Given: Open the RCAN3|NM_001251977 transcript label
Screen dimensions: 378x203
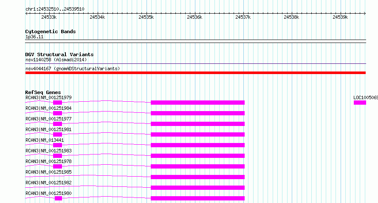Looking at the screenshot, I should 48,119.
